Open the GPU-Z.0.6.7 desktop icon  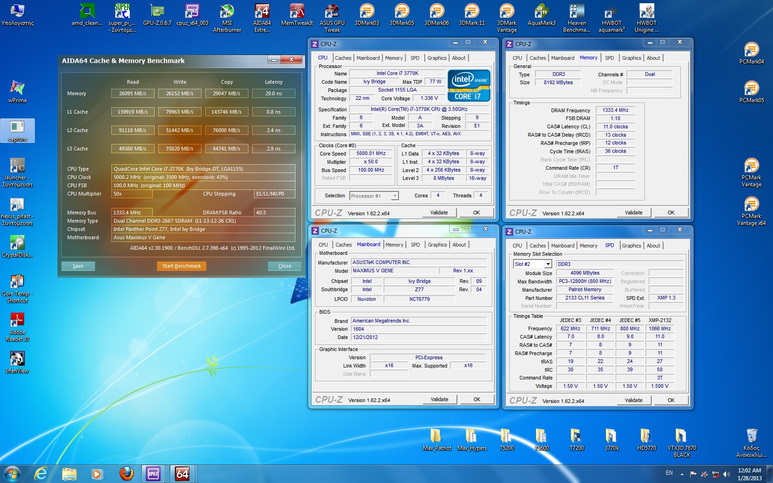(157, 15)
